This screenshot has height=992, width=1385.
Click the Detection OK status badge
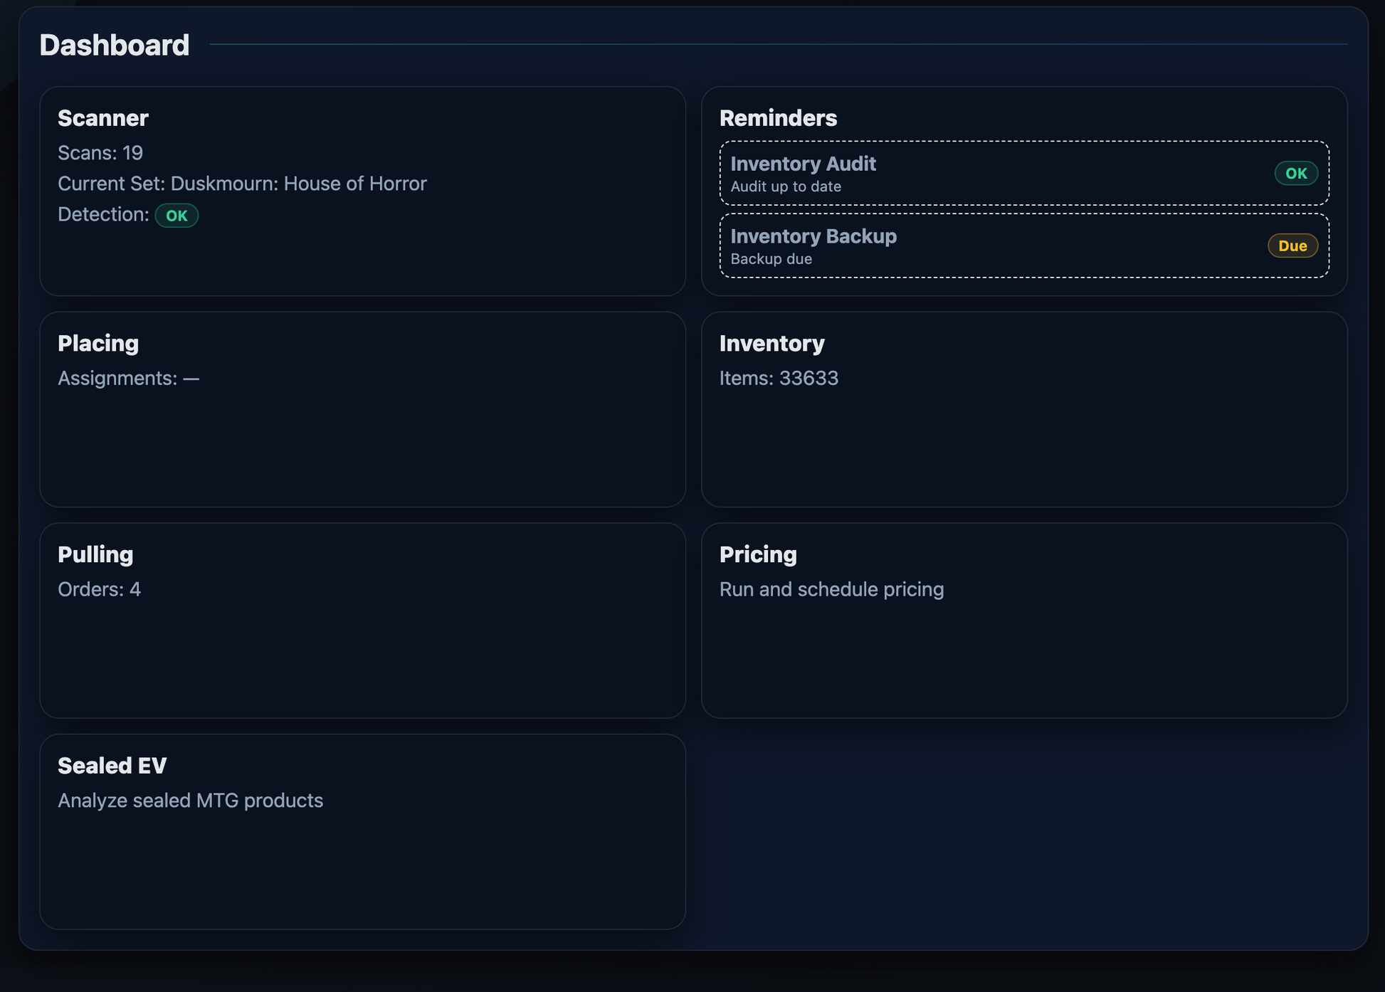click(x=177, y=216)
